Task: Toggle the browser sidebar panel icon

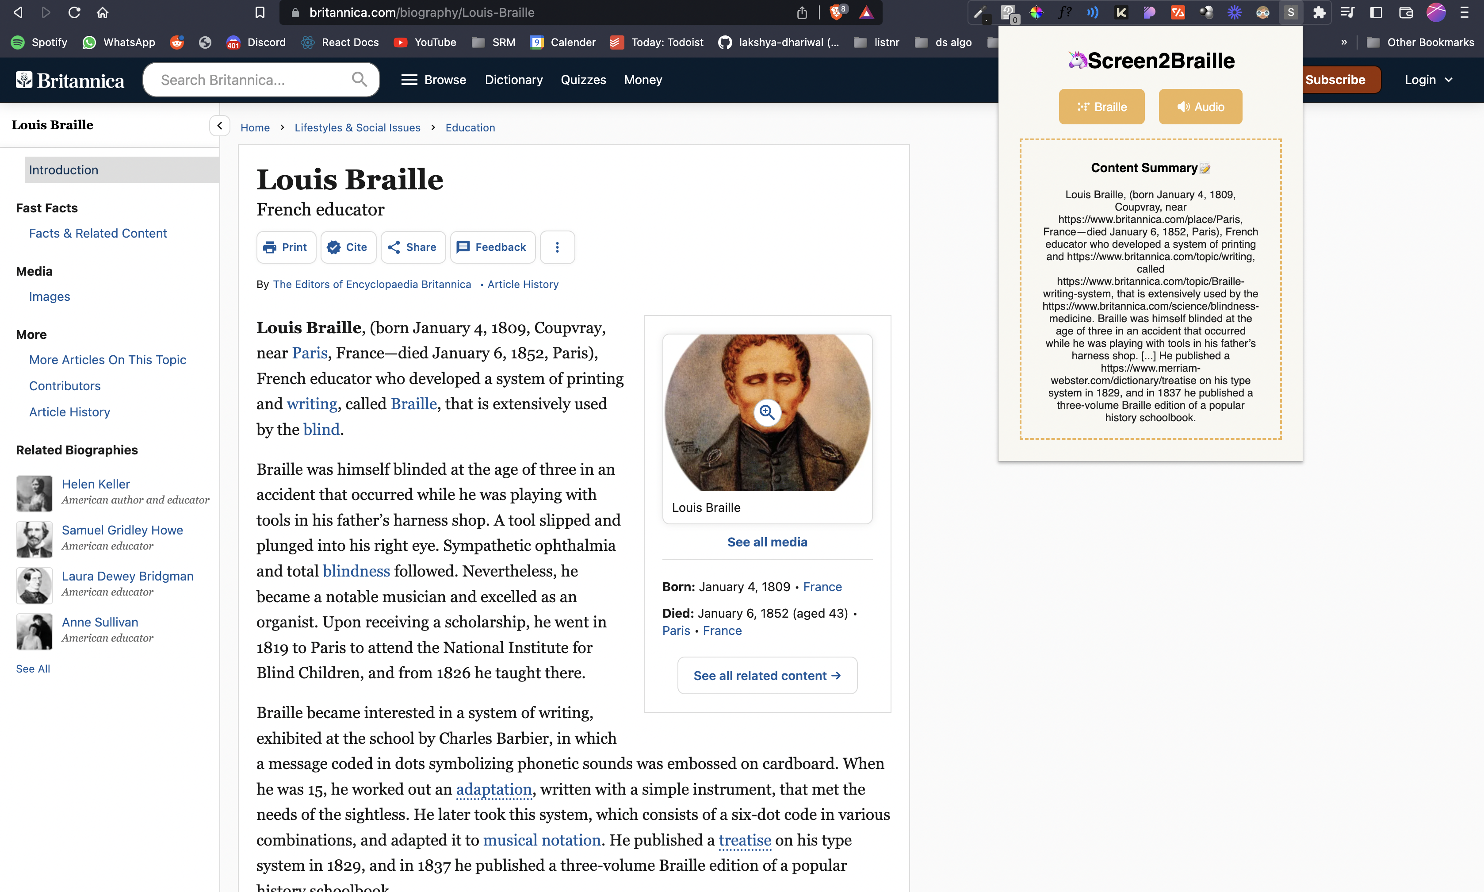Action: (x=1376, y=12)
